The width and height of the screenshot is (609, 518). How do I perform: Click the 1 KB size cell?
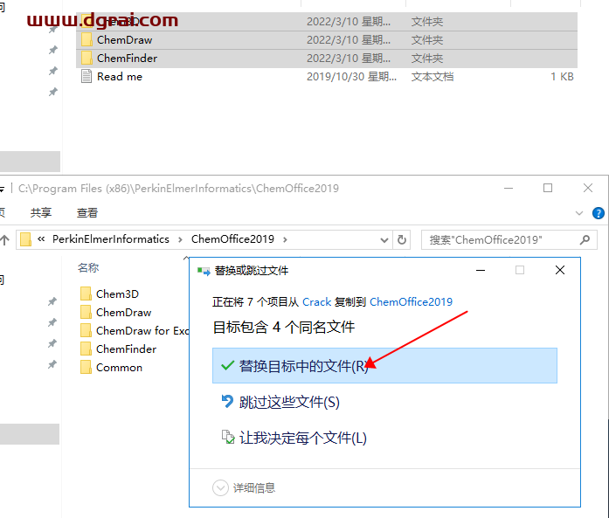562,77
